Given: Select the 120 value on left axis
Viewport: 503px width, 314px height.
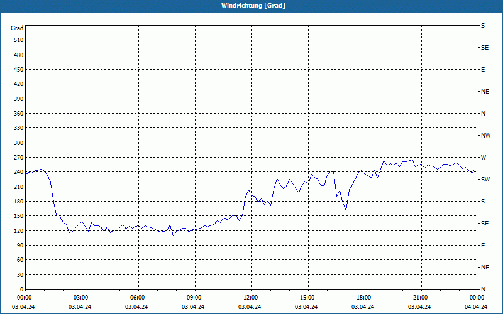Looking at the screenshot, I should point(19,230).
